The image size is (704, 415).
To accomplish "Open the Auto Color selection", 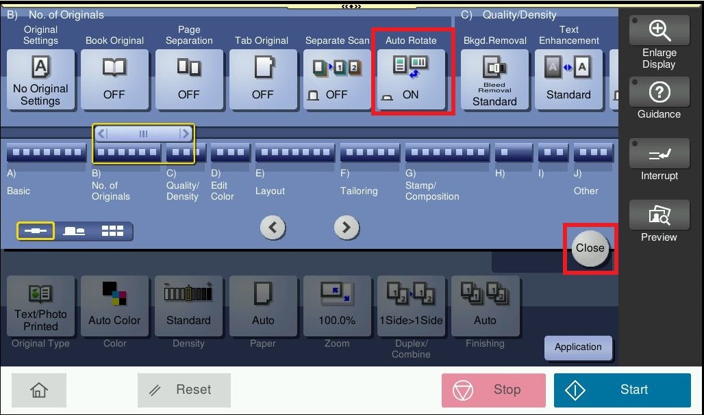I will point(114,306).
